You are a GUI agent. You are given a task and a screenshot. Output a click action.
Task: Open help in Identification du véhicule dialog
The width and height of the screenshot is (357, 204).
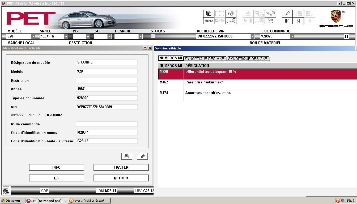click(x=145, y=48)
